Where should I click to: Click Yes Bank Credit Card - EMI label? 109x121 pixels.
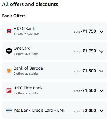coord(39,110)
